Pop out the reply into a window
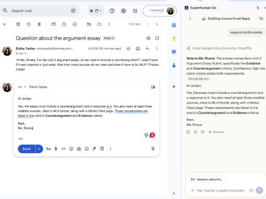The height and width of the screenshot is (199, 266). click(x=153, y=87)
